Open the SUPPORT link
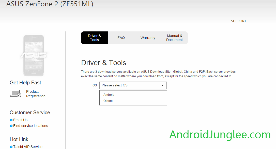The height and width of the screenshot is (149, 276). click(238, 21)
